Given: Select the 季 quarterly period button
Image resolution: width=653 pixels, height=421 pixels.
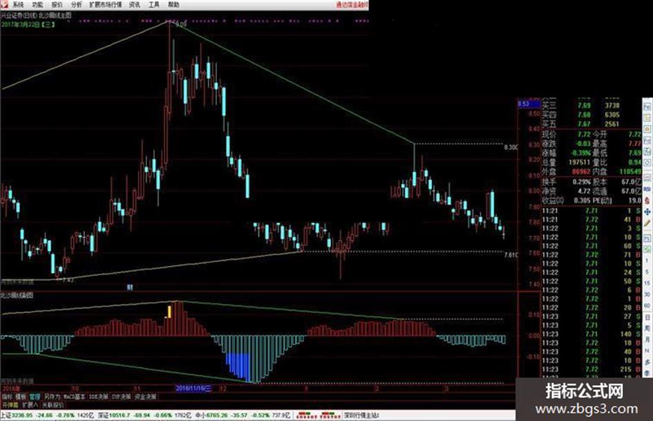Looking at the screenshot, I should pos(647,373).
